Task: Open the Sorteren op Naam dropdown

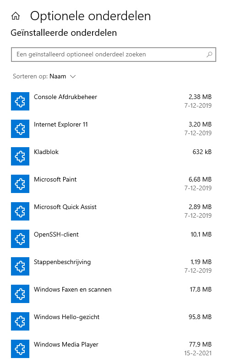Action: 44,77
